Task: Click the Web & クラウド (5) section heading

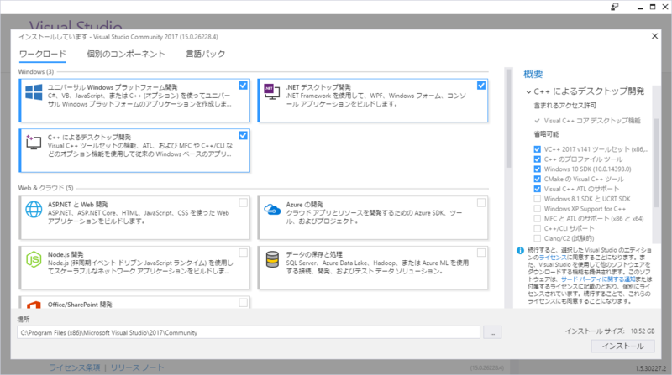Action: (x=45, y=188)
